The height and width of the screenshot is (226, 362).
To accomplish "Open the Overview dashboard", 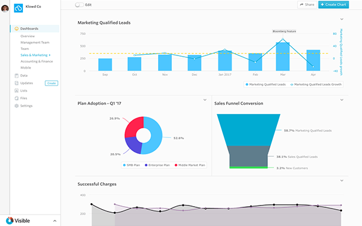I will pos(28,36).
